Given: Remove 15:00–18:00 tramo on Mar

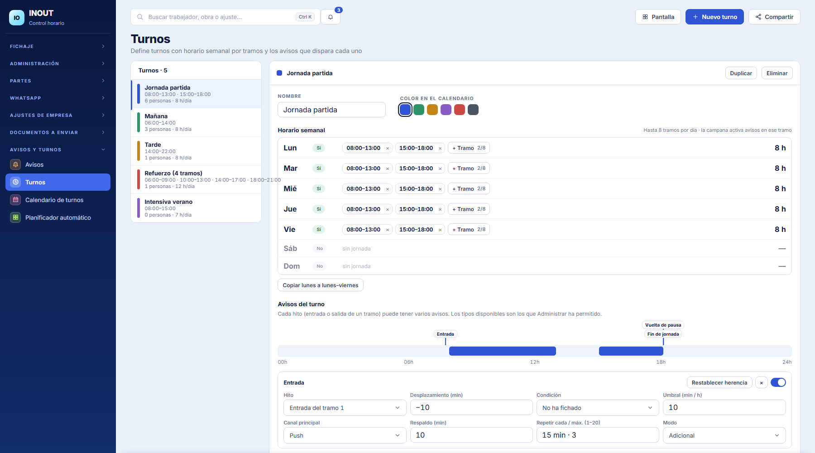Looking at the screenshot, I should 440,169.
